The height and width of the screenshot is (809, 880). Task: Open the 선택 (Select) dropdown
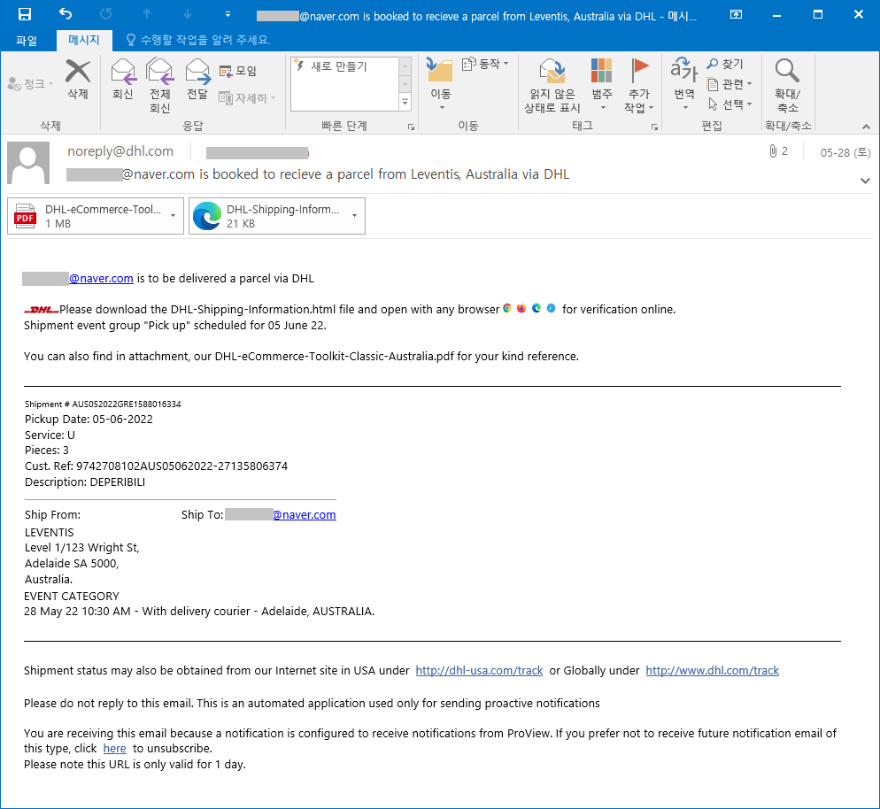click(729, 104)
